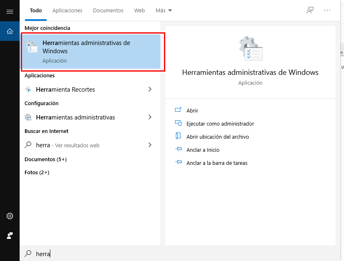Open the Más dropdown filter
Viewport: 344px width, 261px height.
click(164, 11)
